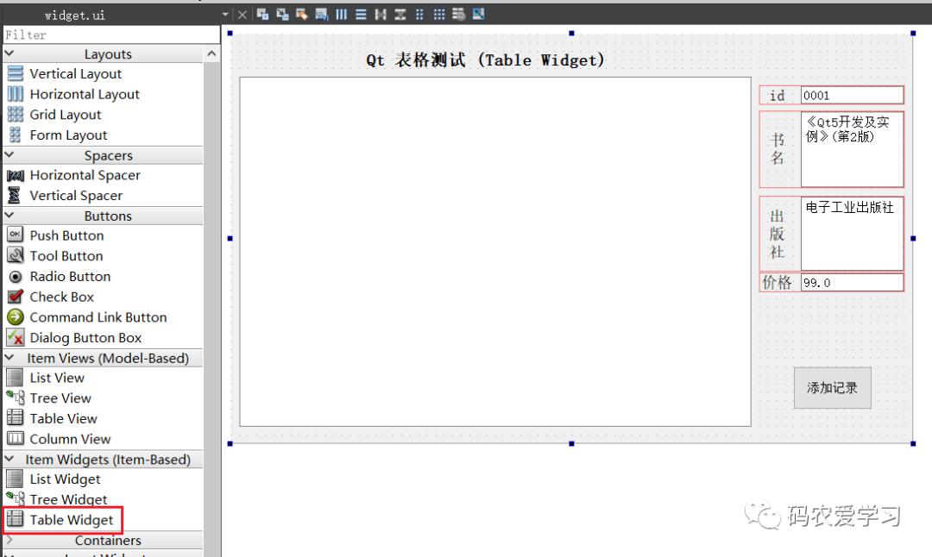932x557 pixels.
Task: Collapse the Layouts category
Action: pos(9,53)
